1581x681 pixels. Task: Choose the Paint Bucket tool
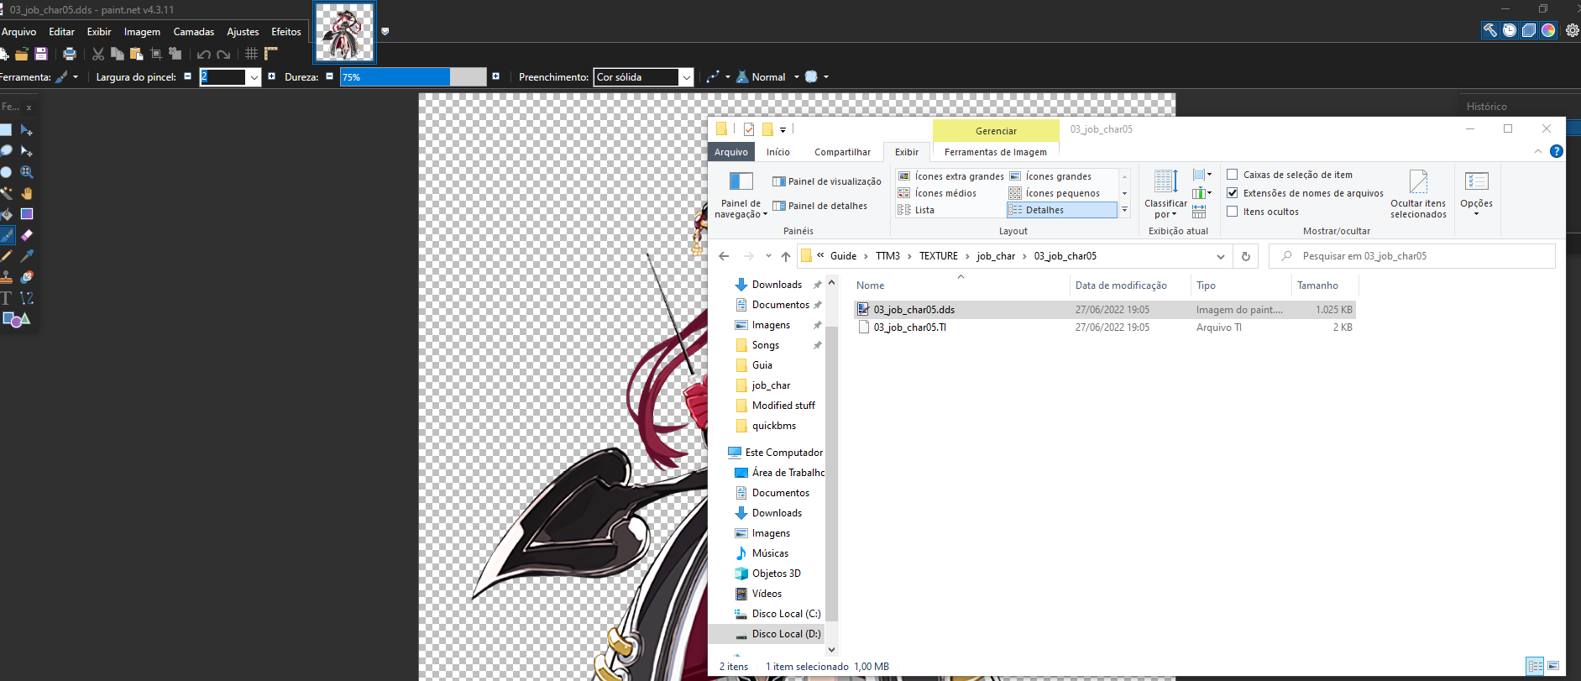7,214
